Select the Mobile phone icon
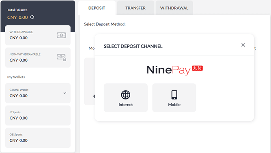271x153 pixels. 174,95
